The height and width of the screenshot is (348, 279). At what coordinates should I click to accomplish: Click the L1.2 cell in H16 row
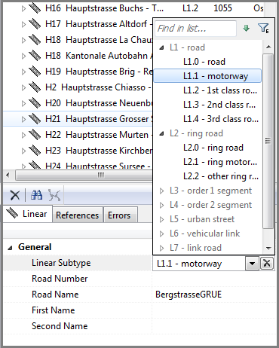[x=190, y=8]
